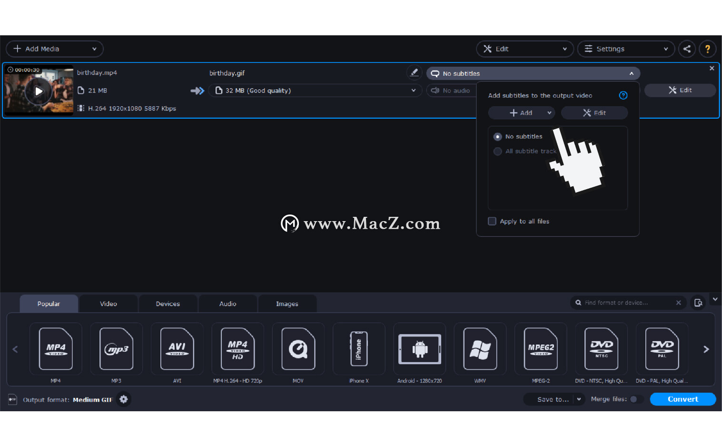Pick the AVI format icon
Screen dimensions: 722x447
pos(177,349)
